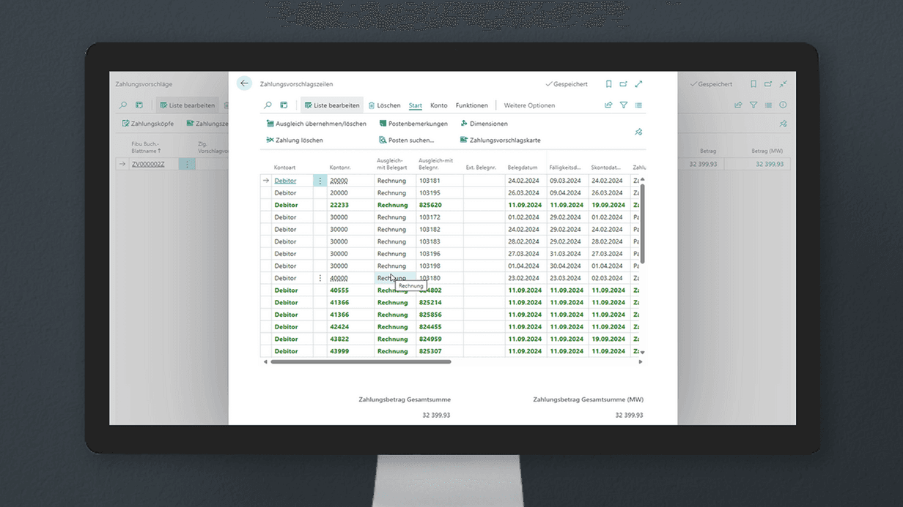Open the Debitor link in first row
Viewport: 903px width, 507px height.
[x=285, y=181]
